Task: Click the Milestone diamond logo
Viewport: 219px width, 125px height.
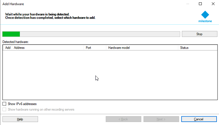Action: (205, 15)
